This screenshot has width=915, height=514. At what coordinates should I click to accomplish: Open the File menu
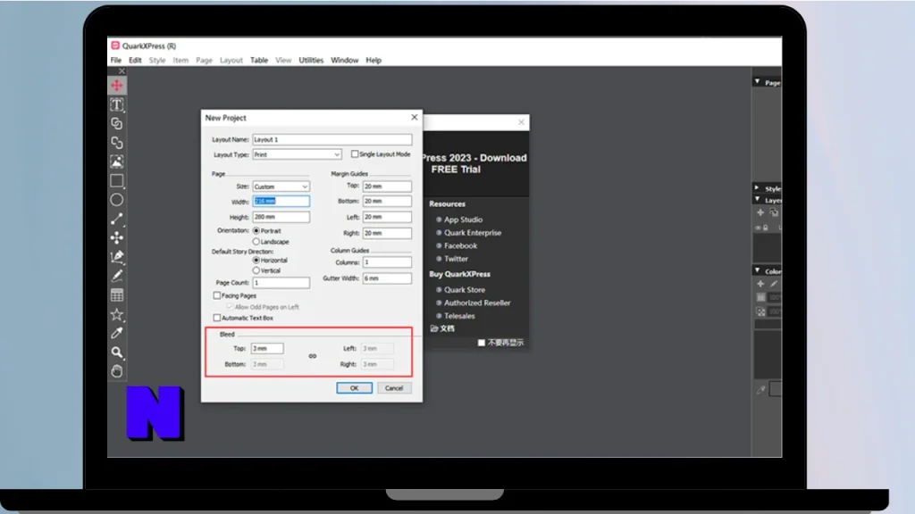116,60
